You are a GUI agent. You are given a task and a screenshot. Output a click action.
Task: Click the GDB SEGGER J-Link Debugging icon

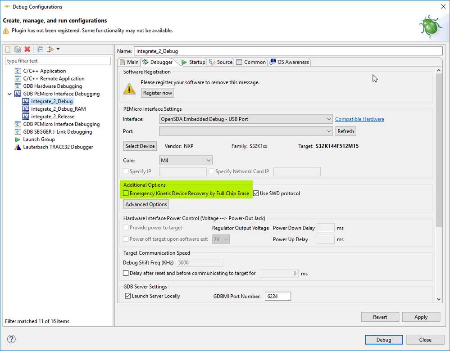pyautogui.click(x=18, y=131)
